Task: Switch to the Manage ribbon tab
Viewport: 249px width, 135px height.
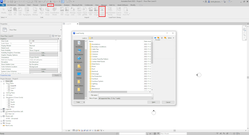Action: [104, 5]
